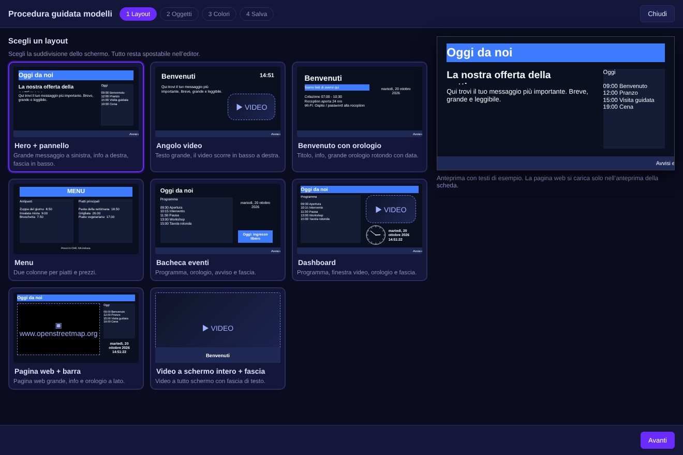Choose the Angolo video layout card
This screenshot has height=455, width=683.
[x=218, y=117]
